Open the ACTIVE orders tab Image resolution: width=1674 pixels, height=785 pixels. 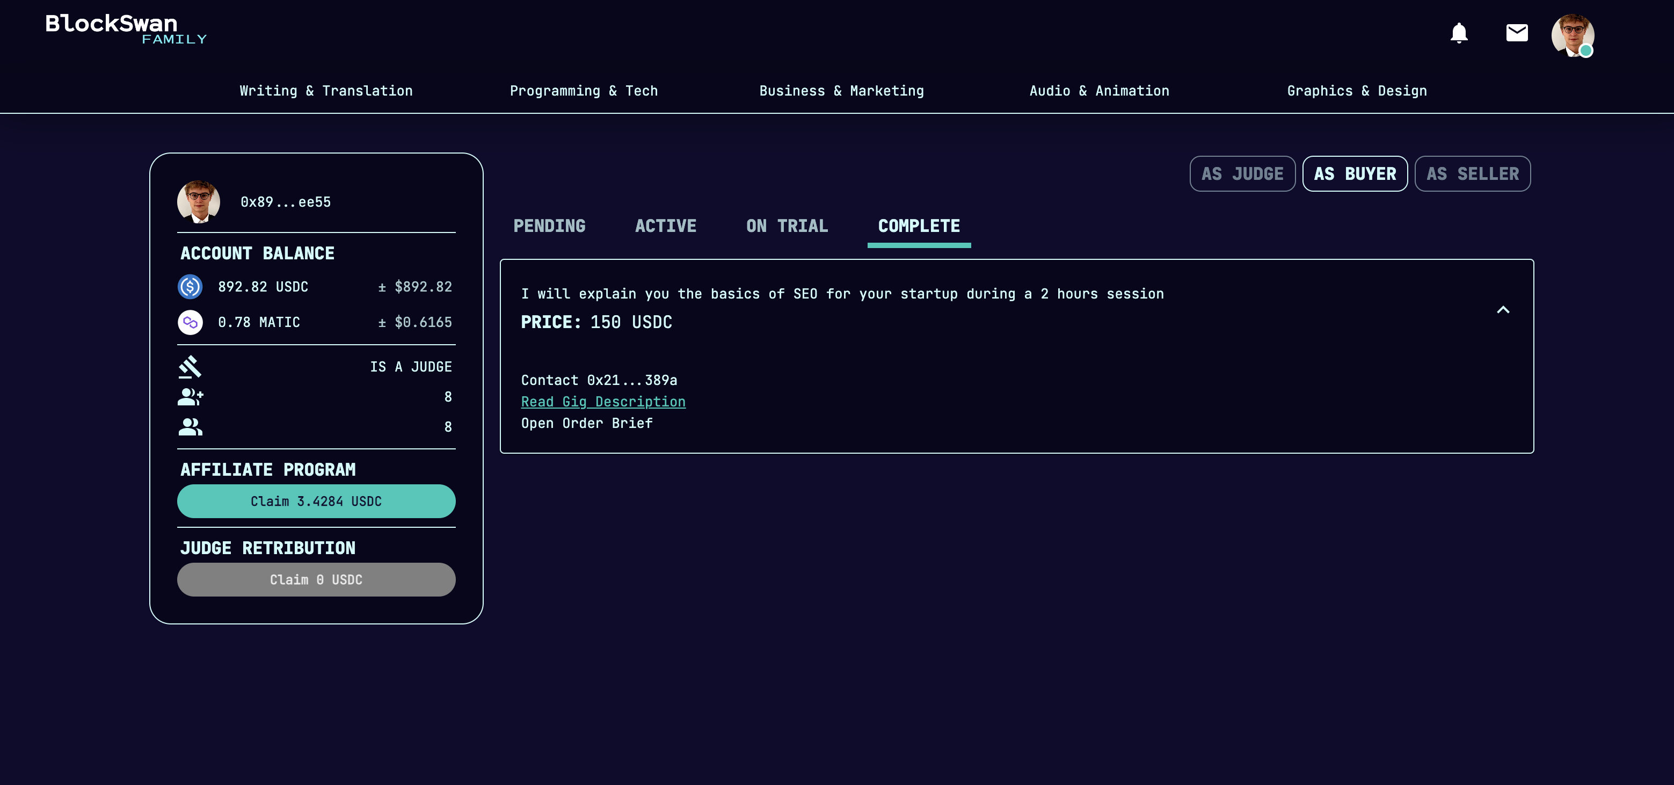(x=665, y=226)
